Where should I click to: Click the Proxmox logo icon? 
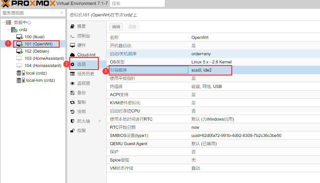tap(6, 4)
